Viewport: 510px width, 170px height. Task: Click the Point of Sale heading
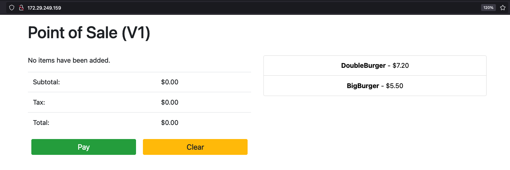[x=89, y=33]
